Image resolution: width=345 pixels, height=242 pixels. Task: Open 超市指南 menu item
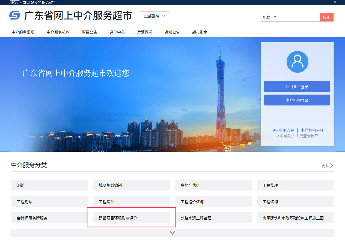click(200, 32)
